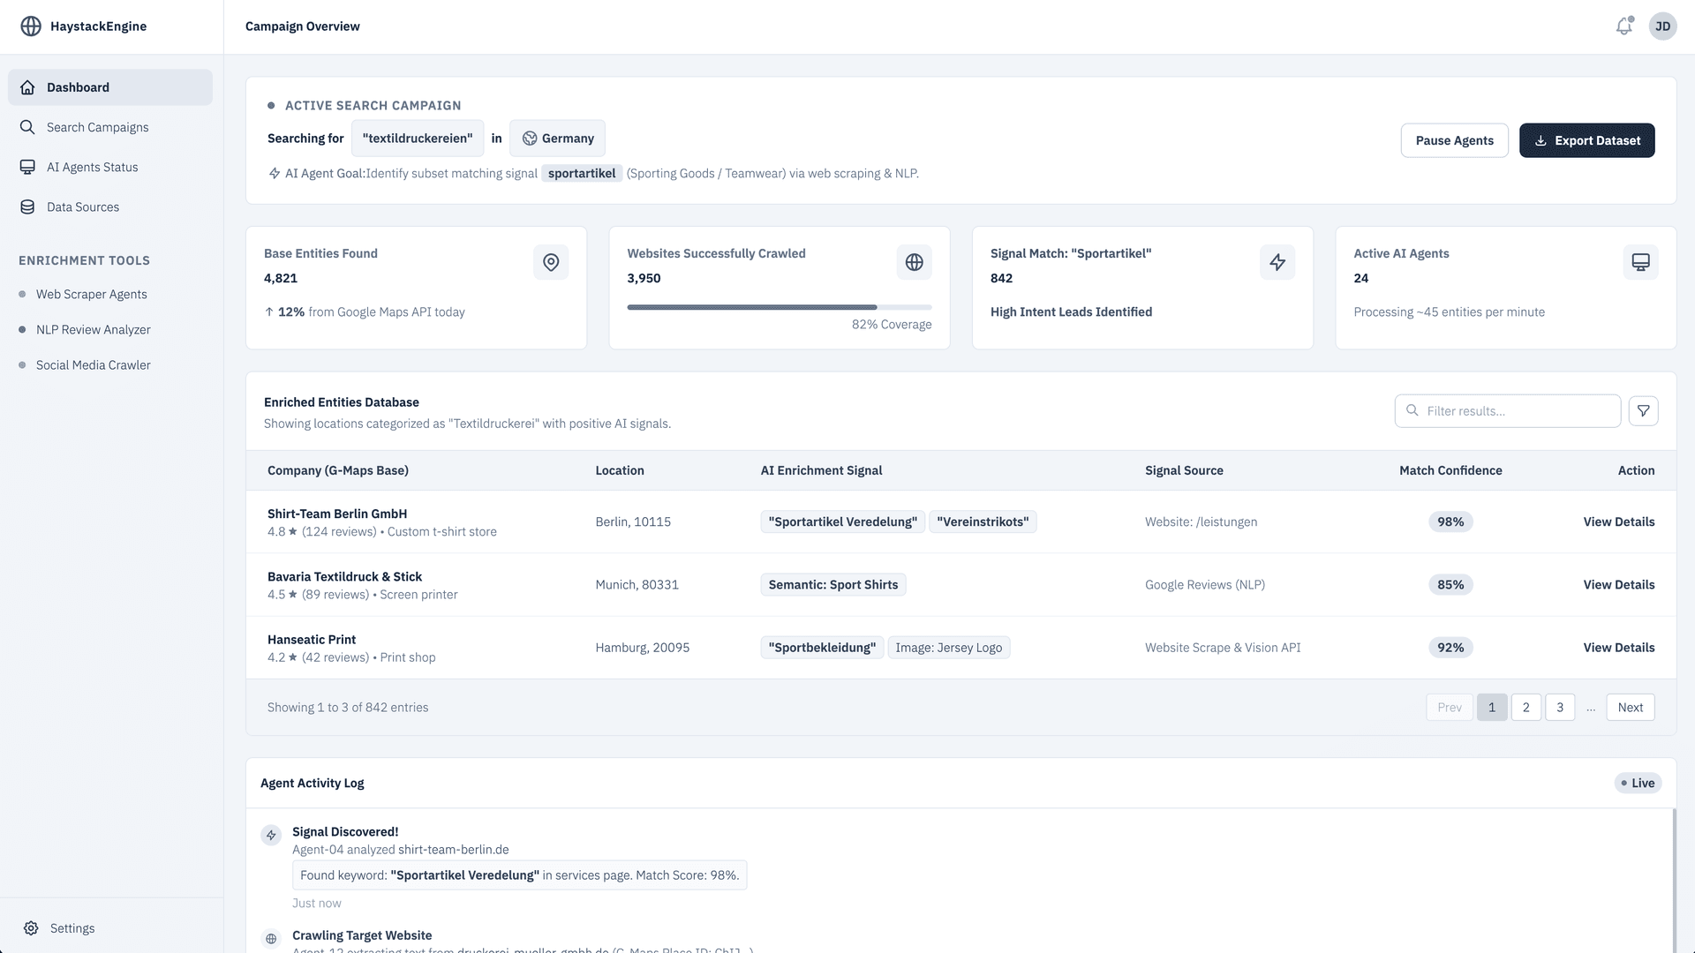Open the JD user avatar menu
Image resolution: width=1695 pixels, height=953 pixels.
pos(1662,26)
